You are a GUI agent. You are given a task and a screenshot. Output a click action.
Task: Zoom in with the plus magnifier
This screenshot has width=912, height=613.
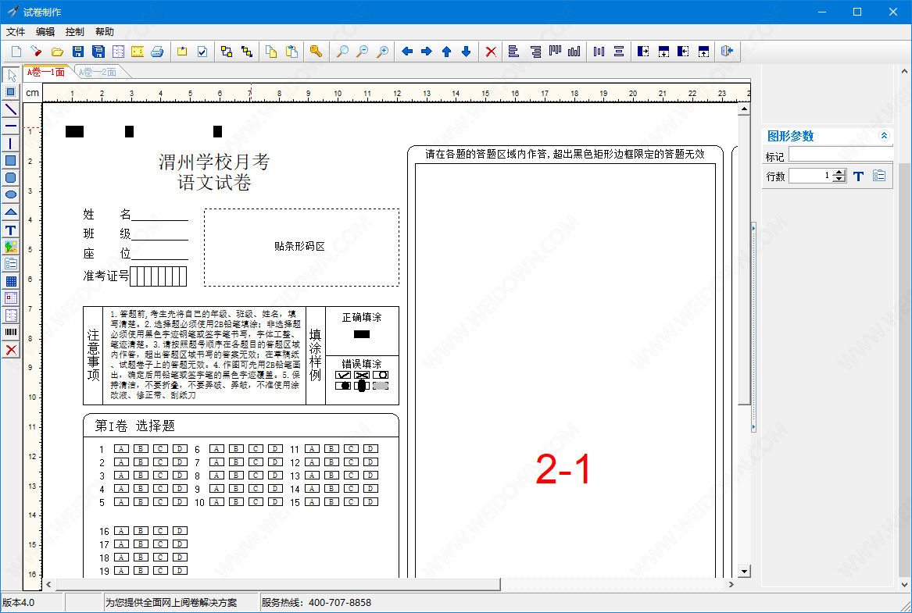point(382,52)
